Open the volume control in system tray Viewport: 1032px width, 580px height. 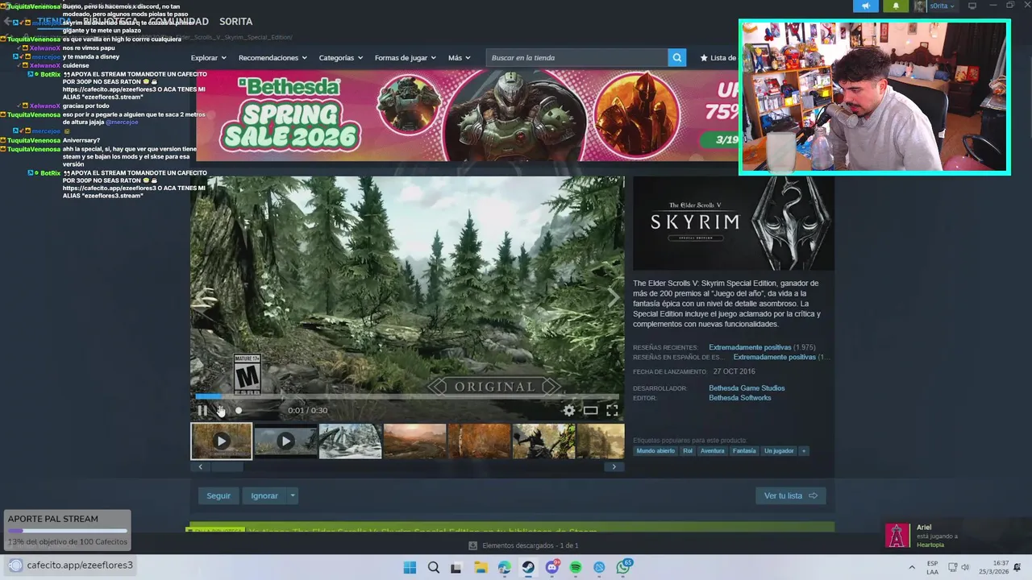tap(965, 567)
